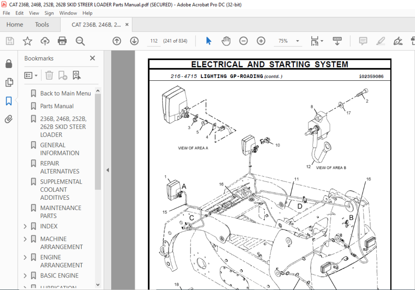The image size is (415, 290).
Task: Open SUPPLEMENTAL COOLANT ADDITIVES bookmark
Action: coord(61,190)
